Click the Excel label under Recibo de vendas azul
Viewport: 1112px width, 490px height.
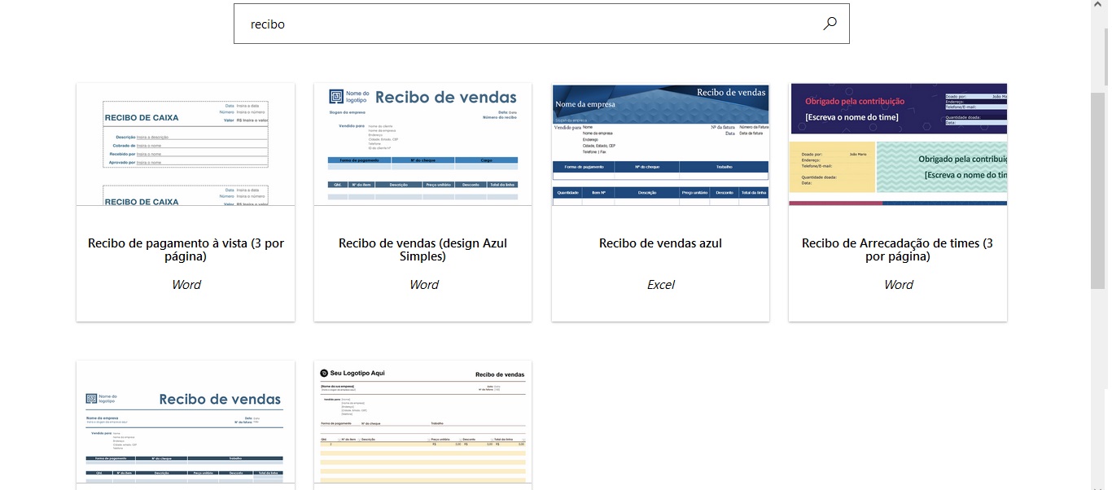(x=660, y=285)
